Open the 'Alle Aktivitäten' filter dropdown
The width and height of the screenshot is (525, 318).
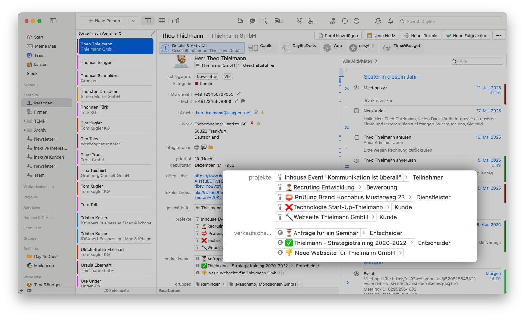pyautogui.click(x=360, y=61)
